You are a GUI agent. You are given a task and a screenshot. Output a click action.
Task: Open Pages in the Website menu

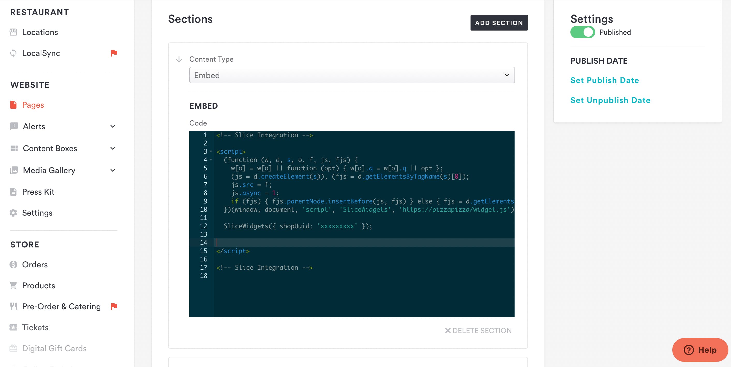[x=33, y=105]
